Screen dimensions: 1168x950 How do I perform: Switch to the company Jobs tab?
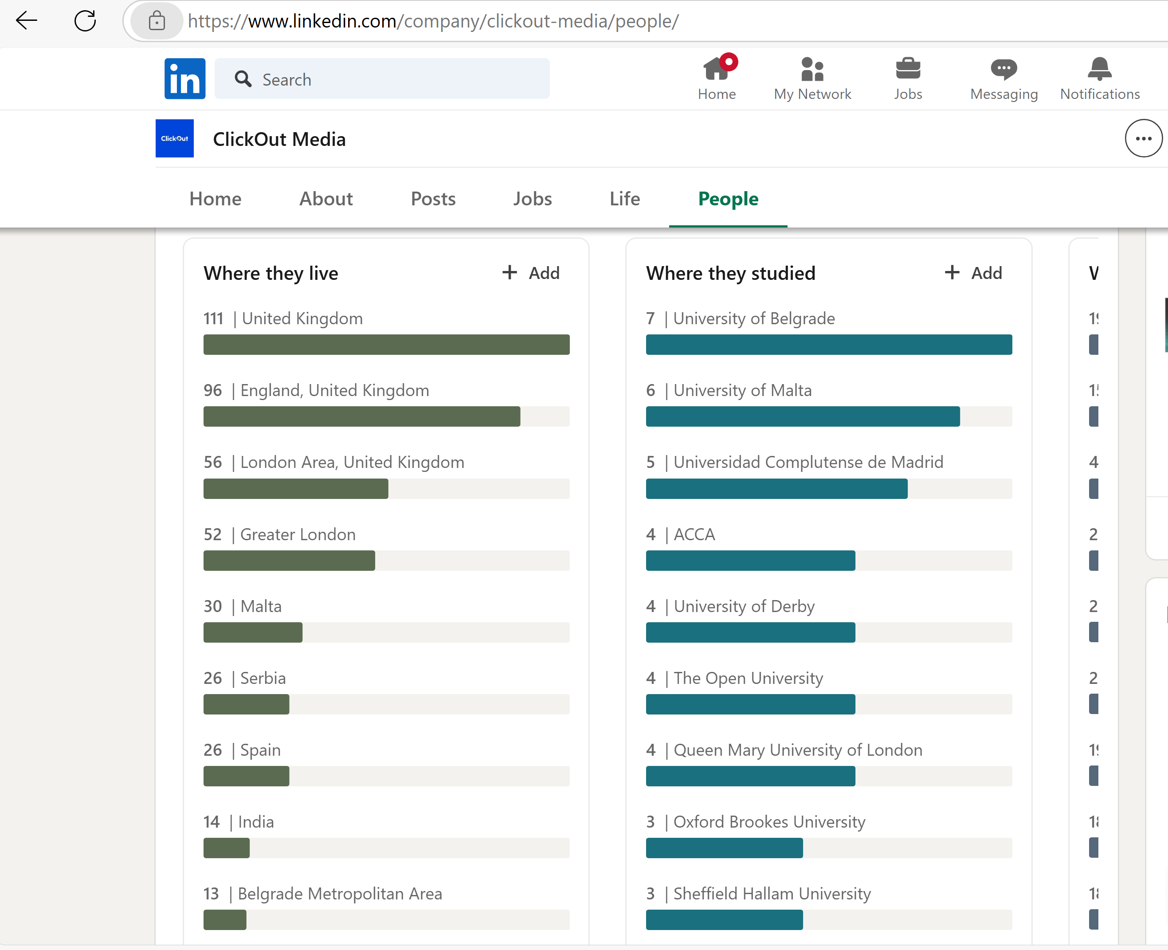[532, 199]
